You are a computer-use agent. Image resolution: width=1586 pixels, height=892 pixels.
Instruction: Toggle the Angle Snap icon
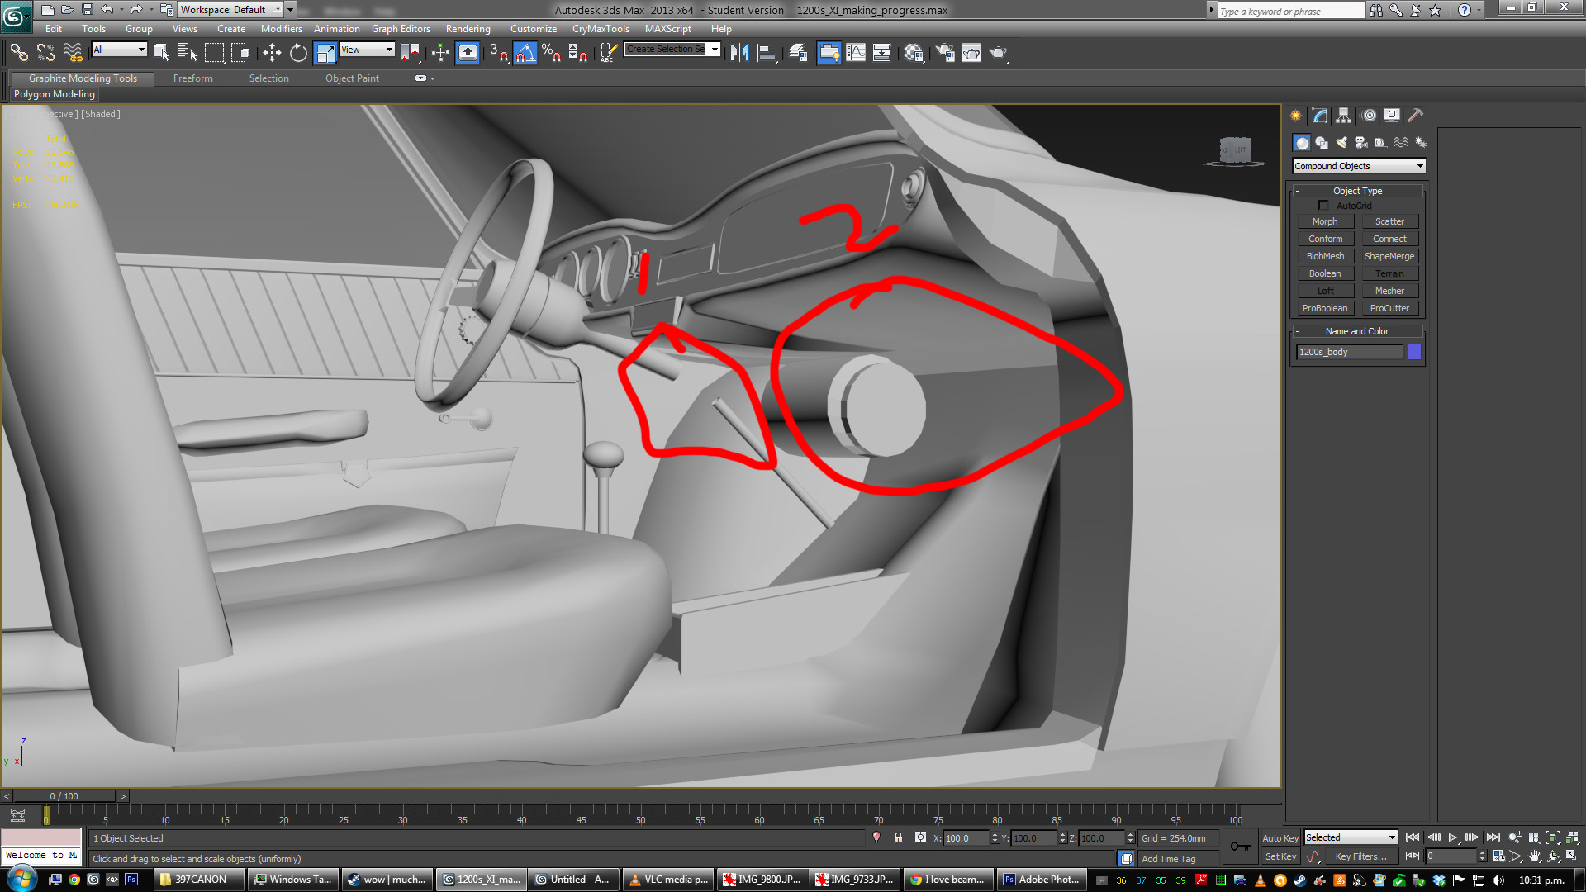(x=525, y=54)
